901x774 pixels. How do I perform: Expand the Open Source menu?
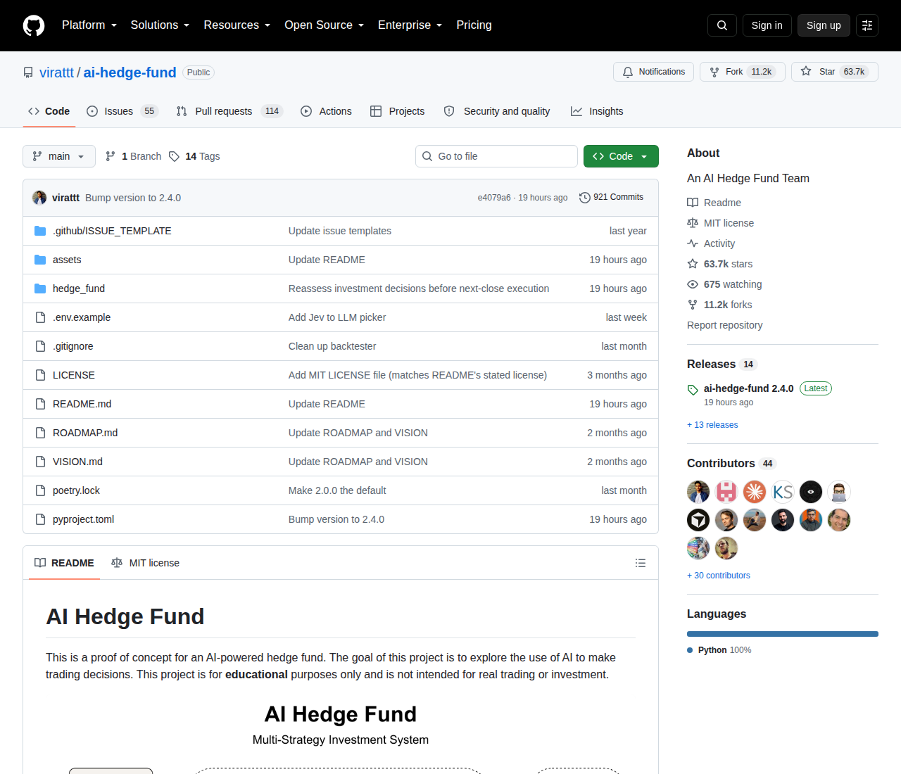pos(325,25)
